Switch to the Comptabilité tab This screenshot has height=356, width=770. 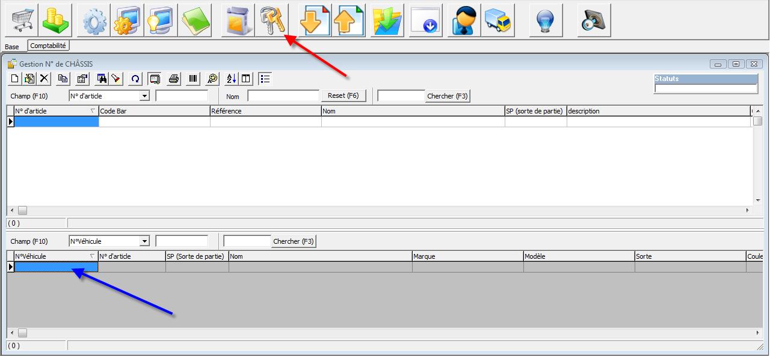(x=48, y=46)
